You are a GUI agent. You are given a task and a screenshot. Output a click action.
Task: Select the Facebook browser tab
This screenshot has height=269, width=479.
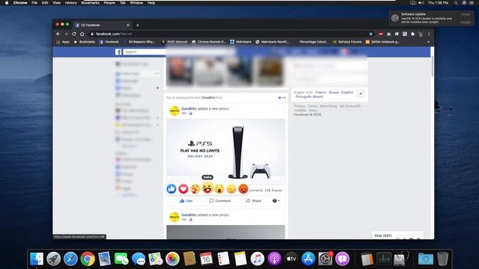pos(102,25)
